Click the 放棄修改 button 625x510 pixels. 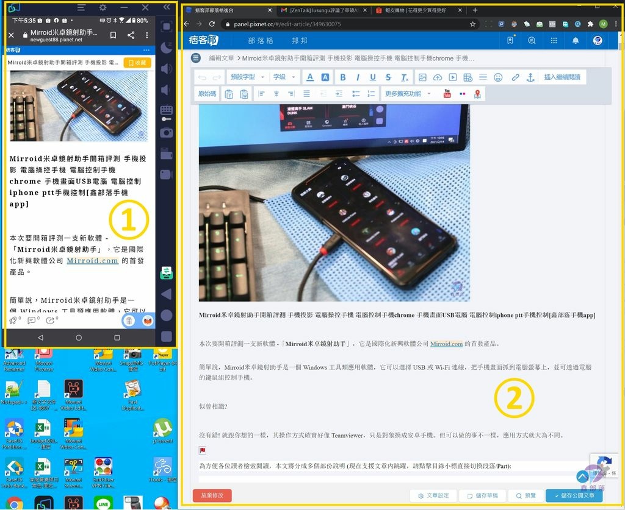[212, 495]
